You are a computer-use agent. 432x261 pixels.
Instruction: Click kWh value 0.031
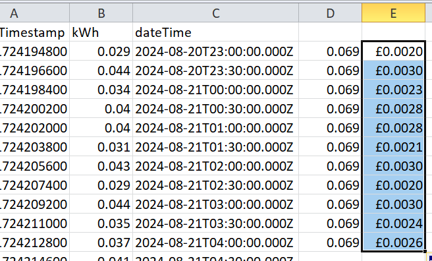[x=101, y=147]
